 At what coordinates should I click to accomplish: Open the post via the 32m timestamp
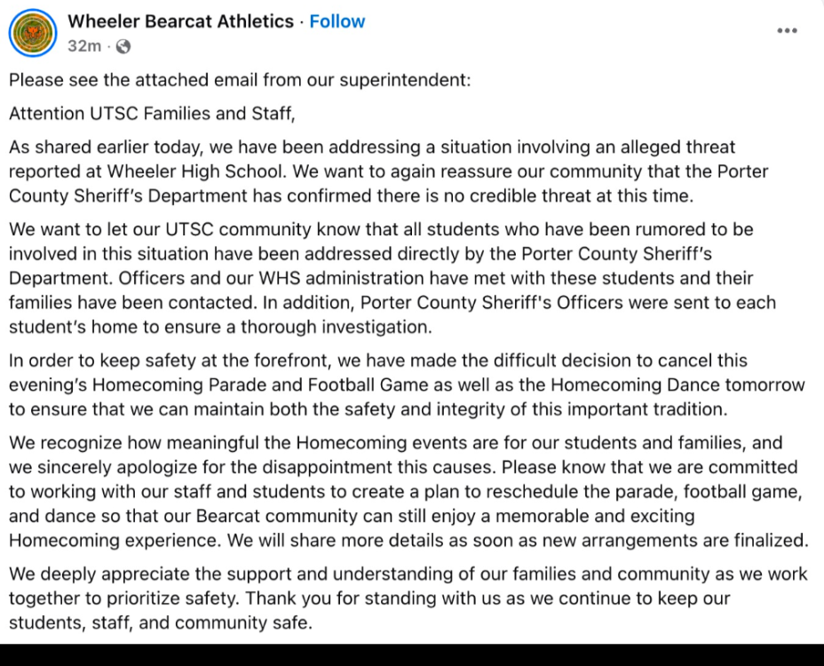(84, 46)
